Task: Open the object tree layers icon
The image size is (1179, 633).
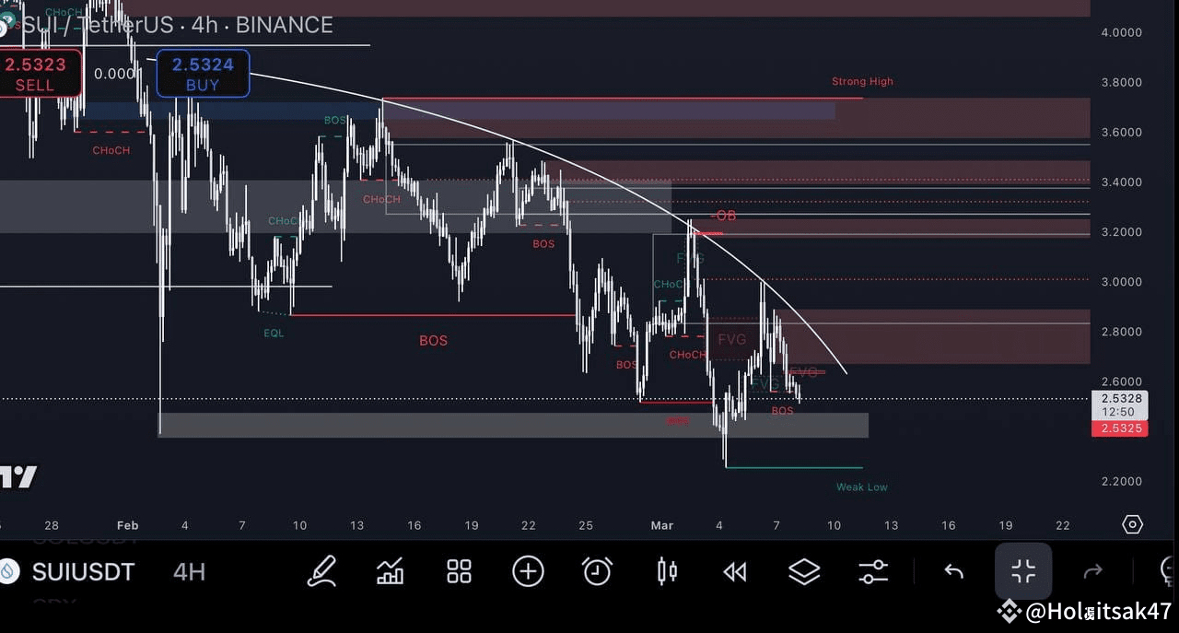Action: click(x=804, y=571)
